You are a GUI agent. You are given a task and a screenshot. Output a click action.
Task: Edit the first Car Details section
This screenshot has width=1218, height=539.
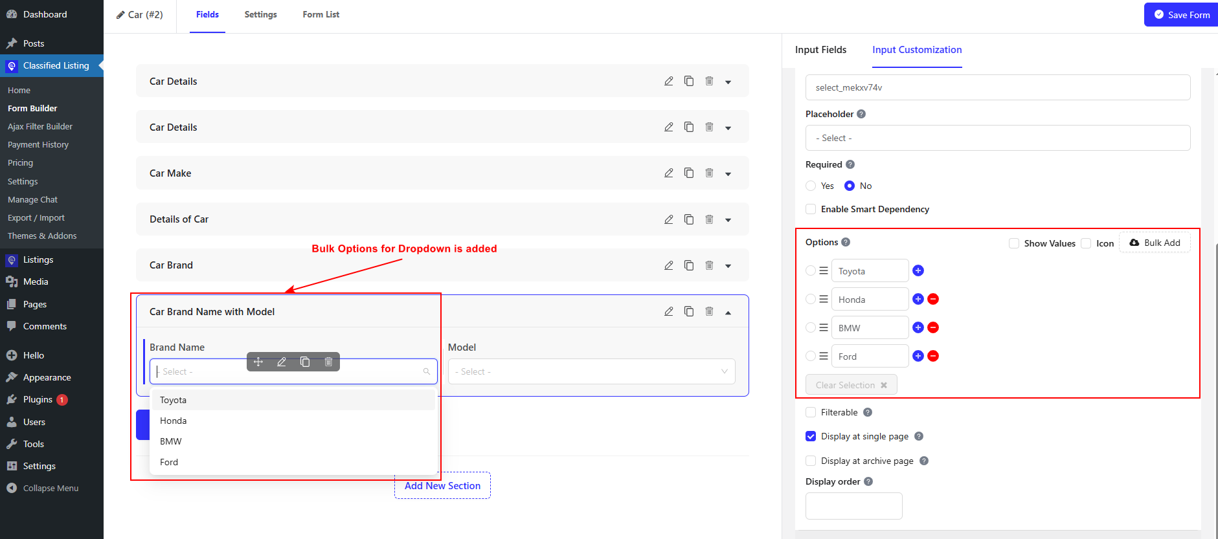click(669, 81)
